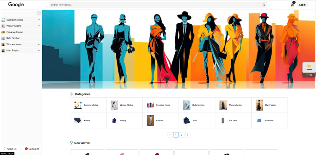
Task: Select Summer cloths label in sidebar
Action: click(x=15, y=20)
